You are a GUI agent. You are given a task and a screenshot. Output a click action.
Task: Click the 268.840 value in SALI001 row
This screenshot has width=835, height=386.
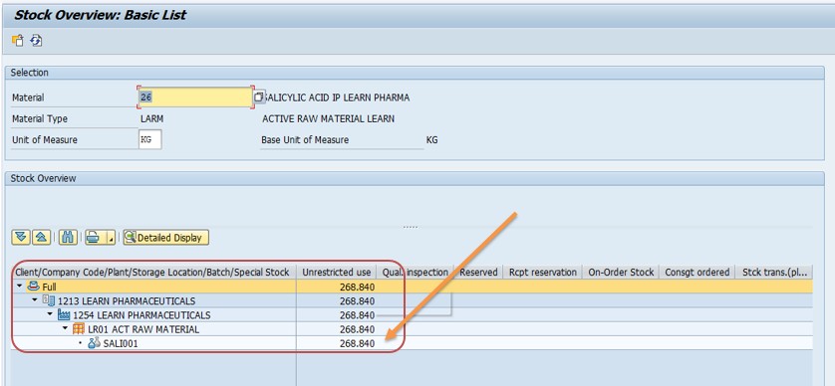357,343
